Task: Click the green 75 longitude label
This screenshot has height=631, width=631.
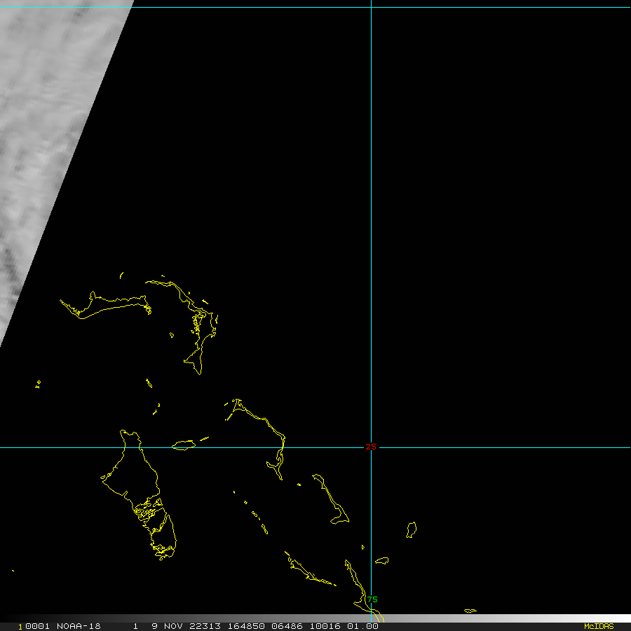Action: [x=372, y=599]
